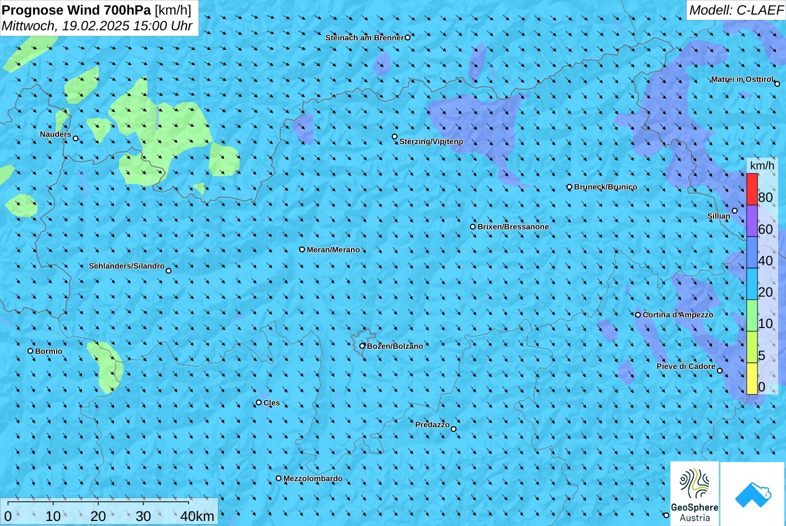The height and width of the screenshot is (526, 786).
Task: Click the 'Sterzing/Vipiteno' label text
Action: point(431,141)
